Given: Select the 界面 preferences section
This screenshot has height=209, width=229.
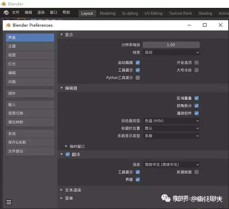Looking at the screenshot, I should [x=30, y=38].
